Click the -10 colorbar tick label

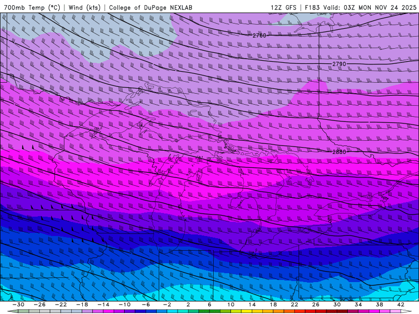tap(125, 305)
